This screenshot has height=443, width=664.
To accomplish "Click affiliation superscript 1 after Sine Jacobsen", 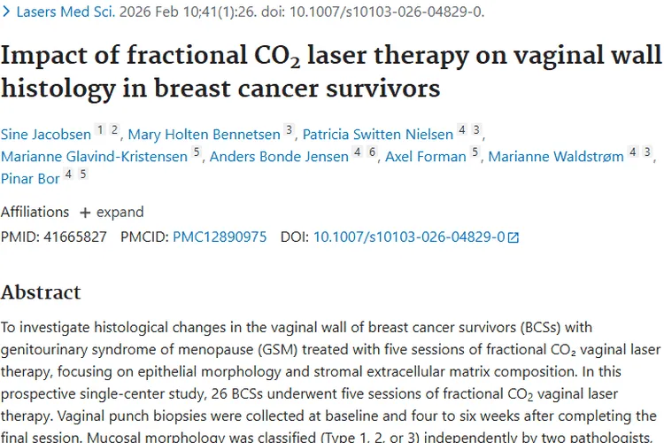I will pos(101,130).
